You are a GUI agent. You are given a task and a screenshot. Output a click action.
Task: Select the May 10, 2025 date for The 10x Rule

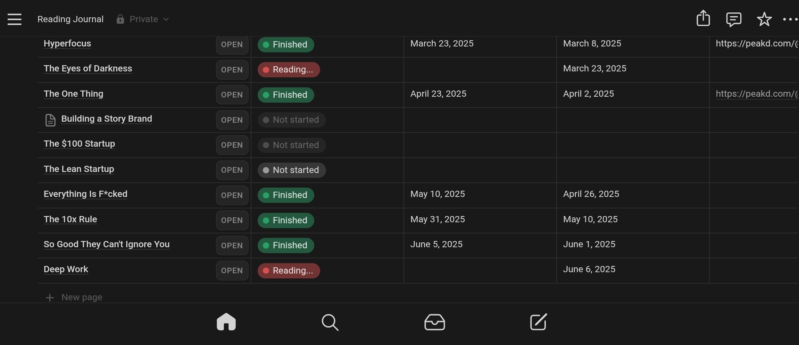(590, 219)
